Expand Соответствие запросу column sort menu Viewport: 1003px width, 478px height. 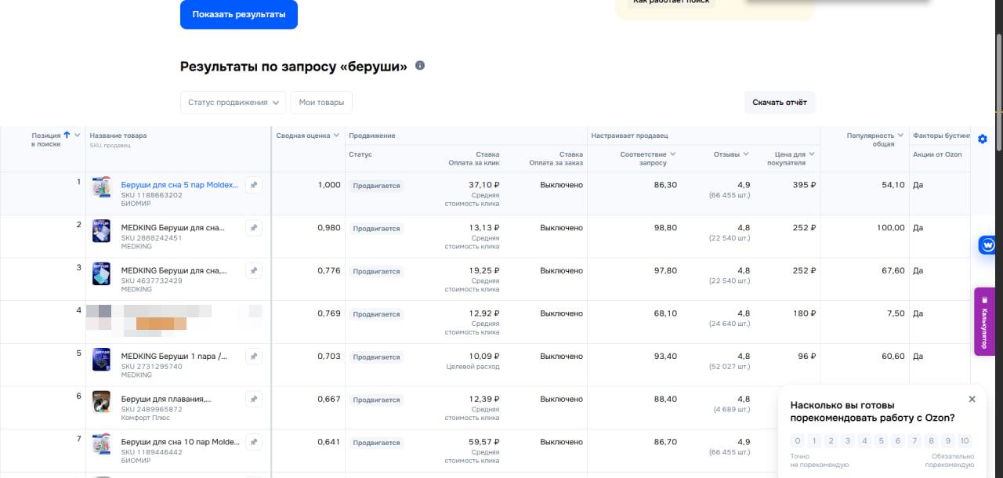672,154
